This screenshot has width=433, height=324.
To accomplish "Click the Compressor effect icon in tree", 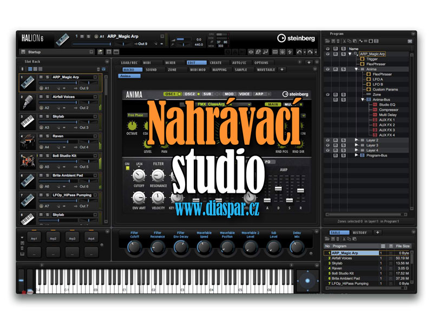I will tap(375, 110).
